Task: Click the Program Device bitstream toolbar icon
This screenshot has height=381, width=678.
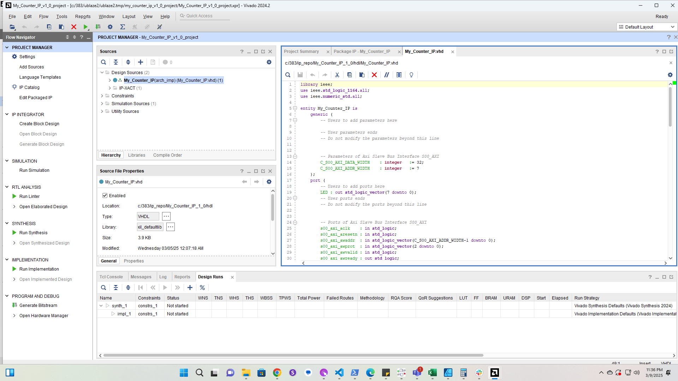Action: [98, 27]
